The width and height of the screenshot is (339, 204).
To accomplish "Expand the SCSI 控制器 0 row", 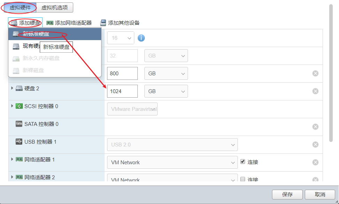I will point(12,106).
